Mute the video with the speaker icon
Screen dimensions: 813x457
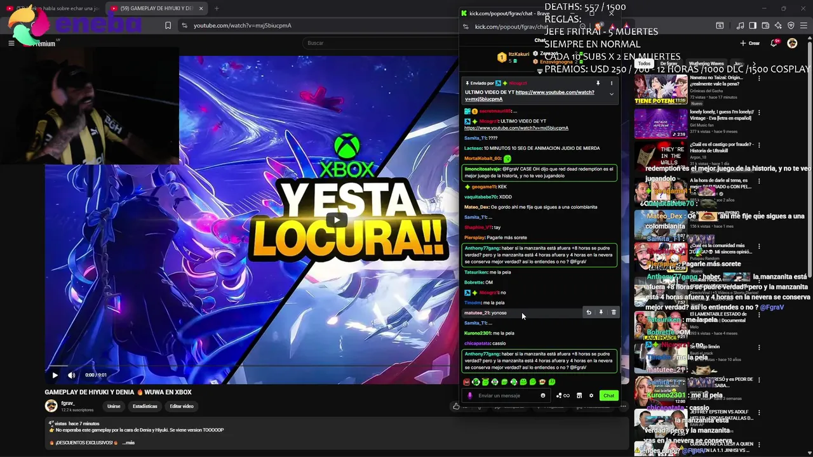[71, 375]
